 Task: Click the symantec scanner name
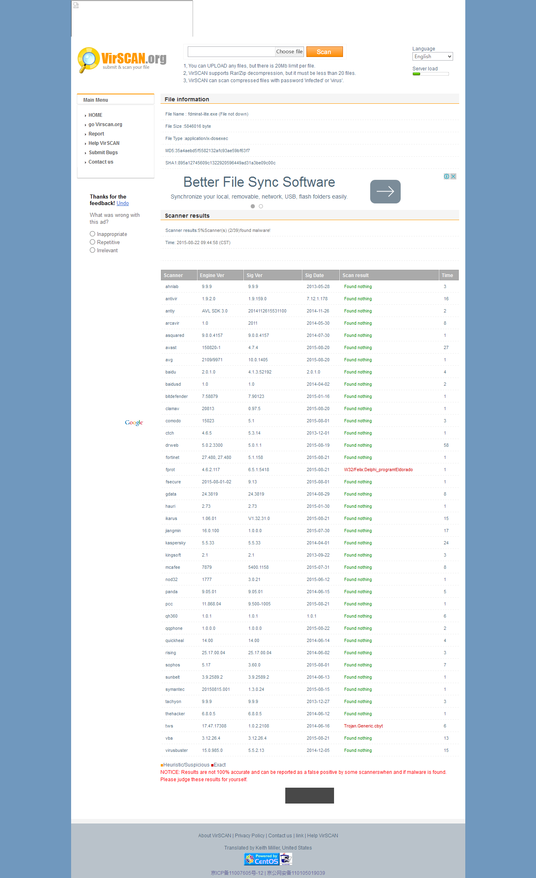(x=175, y=689)
